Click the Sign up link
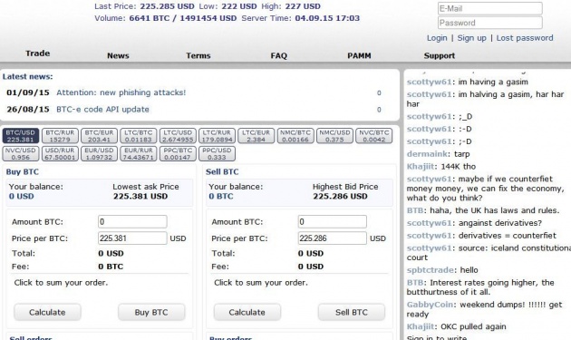Image resolution: width=571 pixels, height=340 pixels. 471,38
